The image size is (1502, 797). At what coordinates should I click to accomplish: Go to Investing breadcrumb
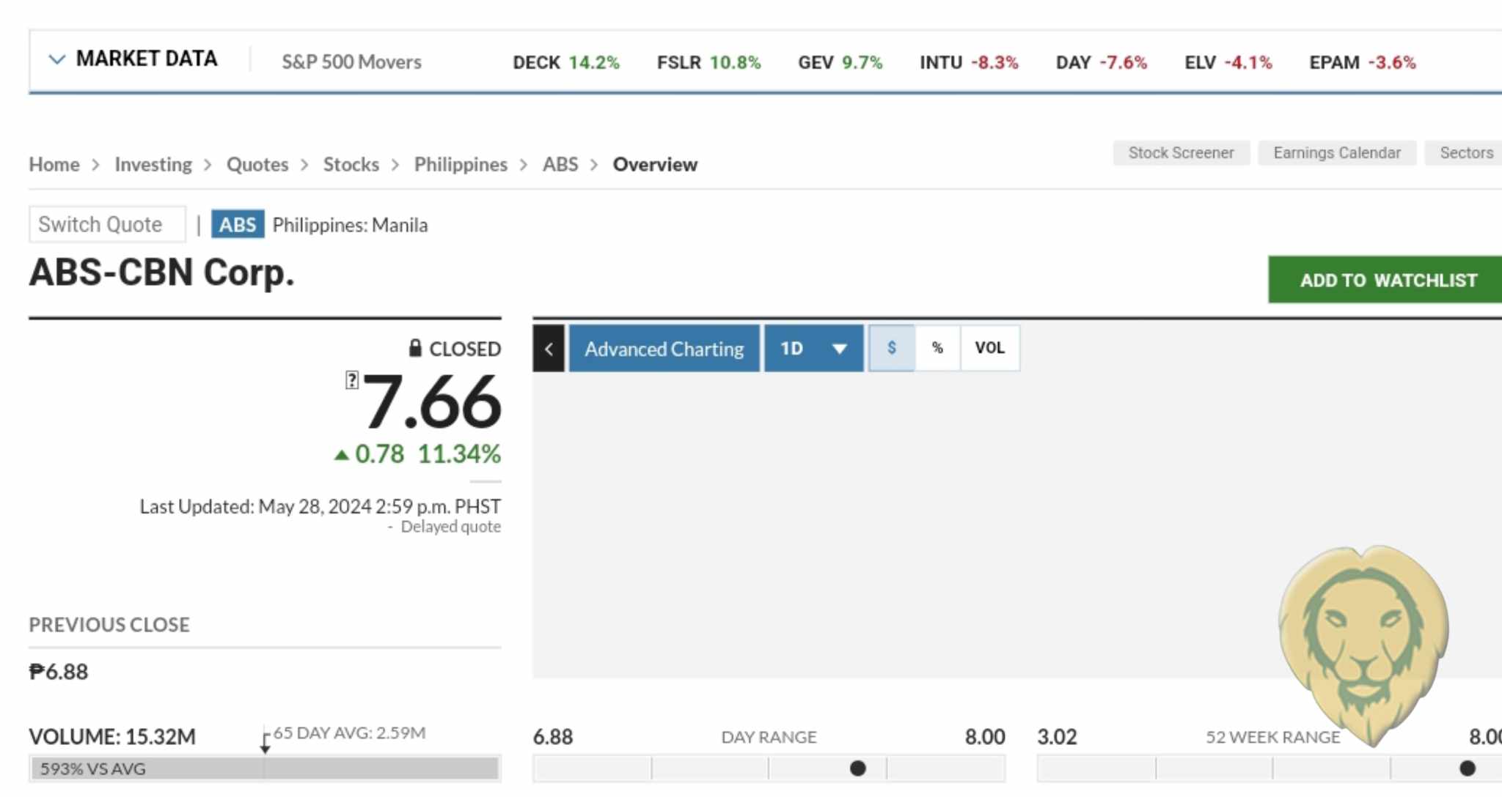[x=153, y=164]
